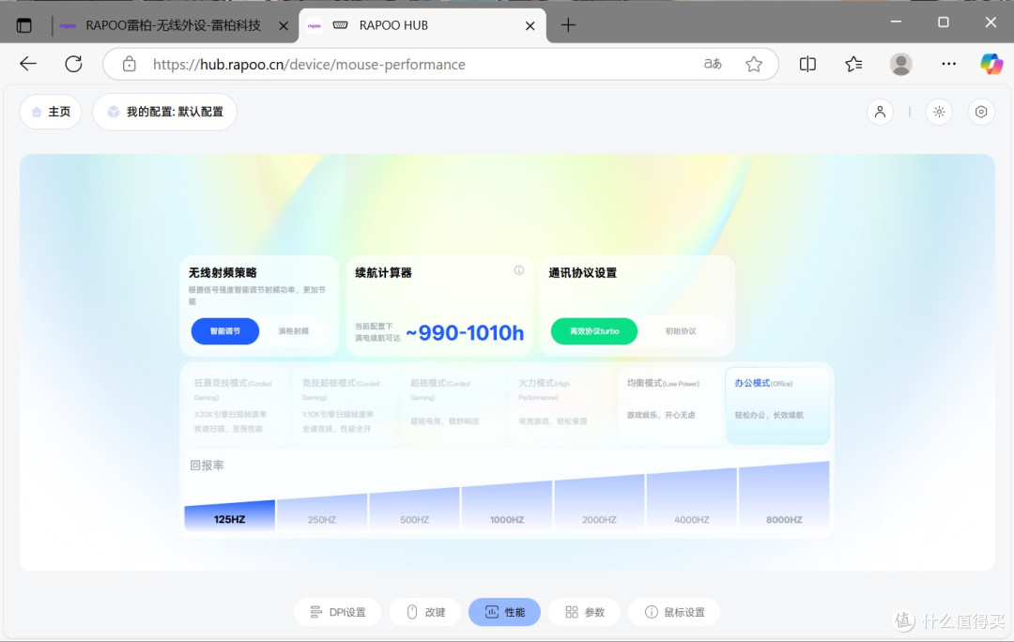1014x642 pixels.
Task: Click 回报率 label
Action: point(207,466)
